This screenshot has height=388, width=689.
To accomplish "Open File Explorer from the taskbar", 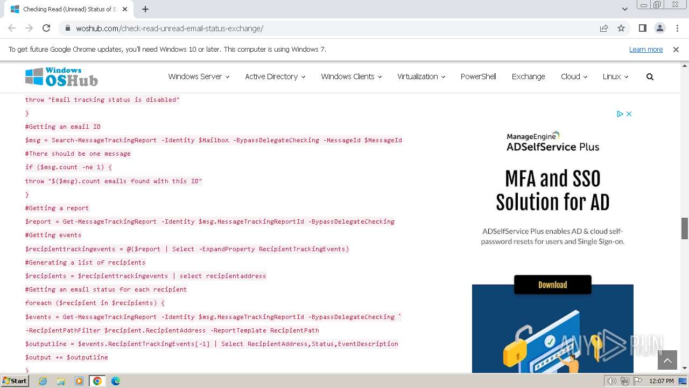I will (61, 381).
